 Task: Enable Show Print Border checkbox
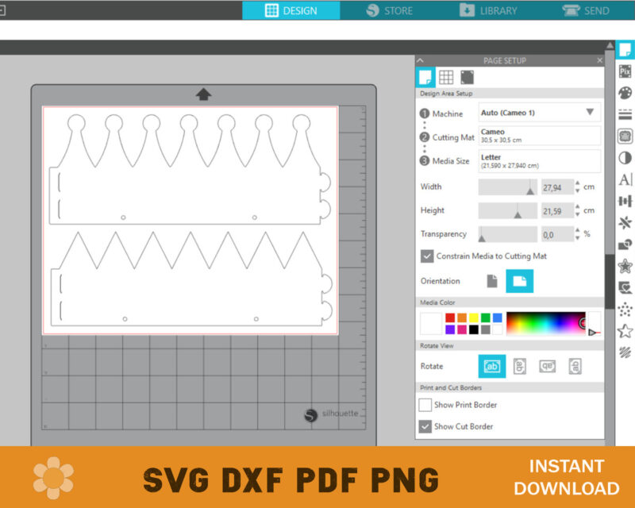(x=425, y=405)
